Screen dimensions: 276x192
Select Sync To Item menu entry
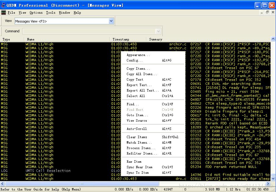point(153,172)
